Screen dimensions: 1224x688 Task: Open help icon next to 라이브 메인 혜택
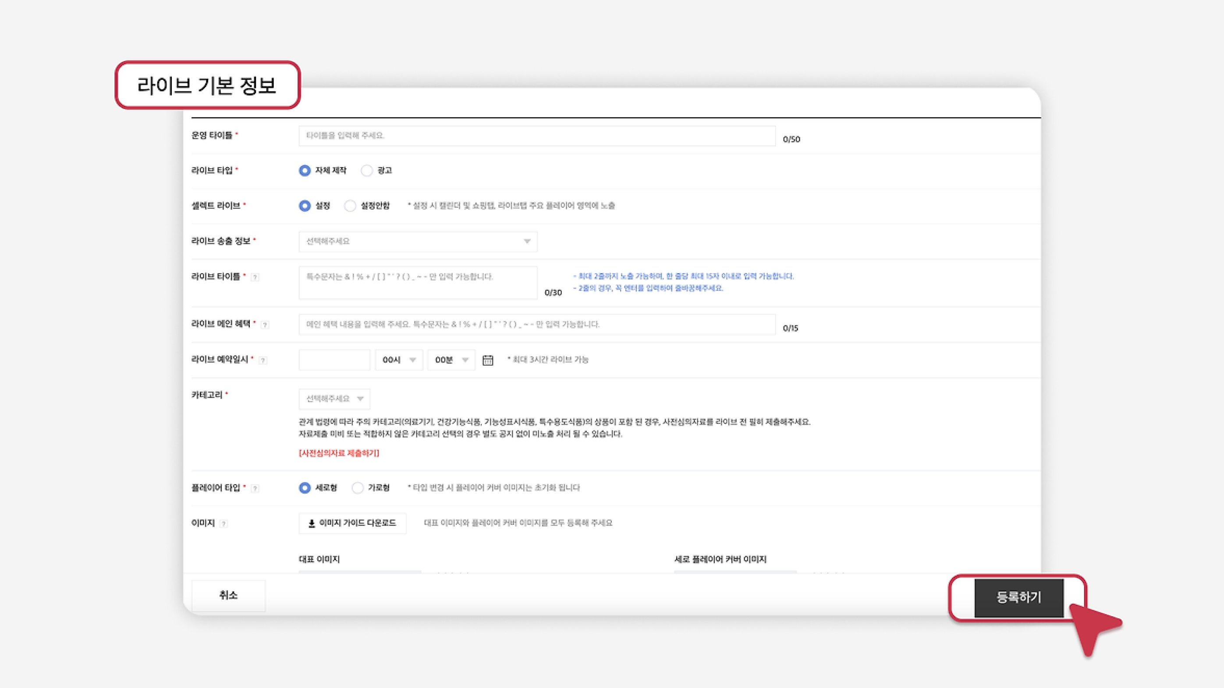coord(265,325)
